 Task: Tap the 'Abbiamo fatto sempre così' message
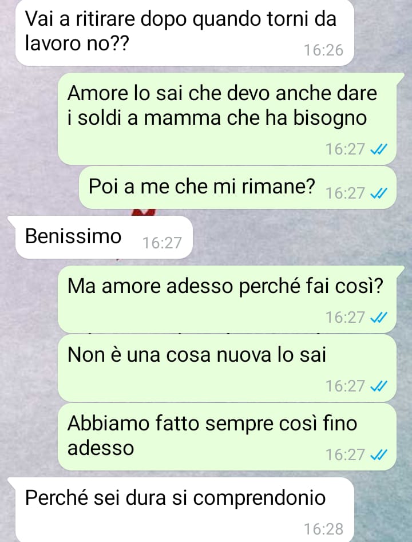tap(227, 437)
